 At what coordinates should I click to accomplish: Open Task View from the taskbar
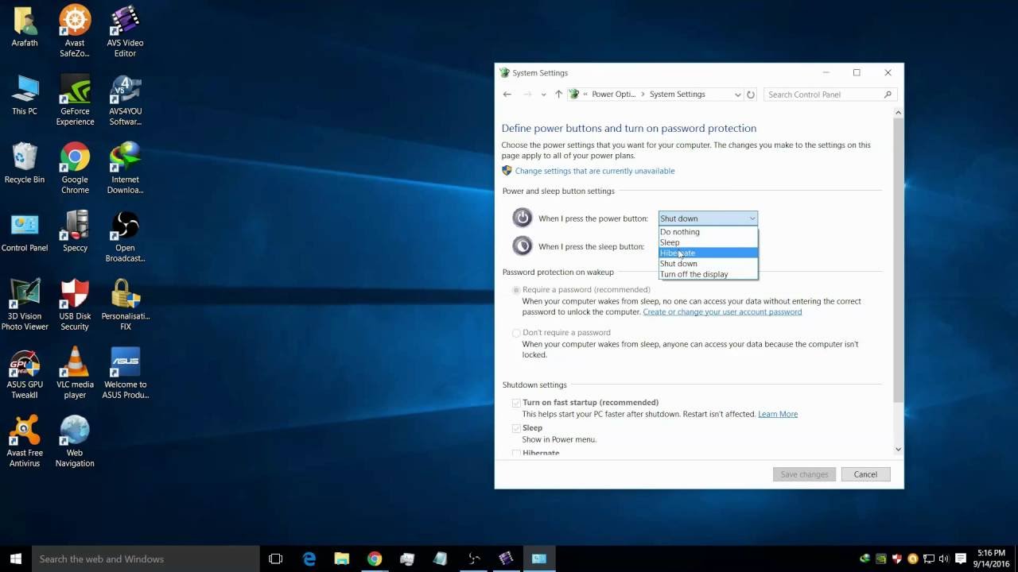[x=276, y=558]
